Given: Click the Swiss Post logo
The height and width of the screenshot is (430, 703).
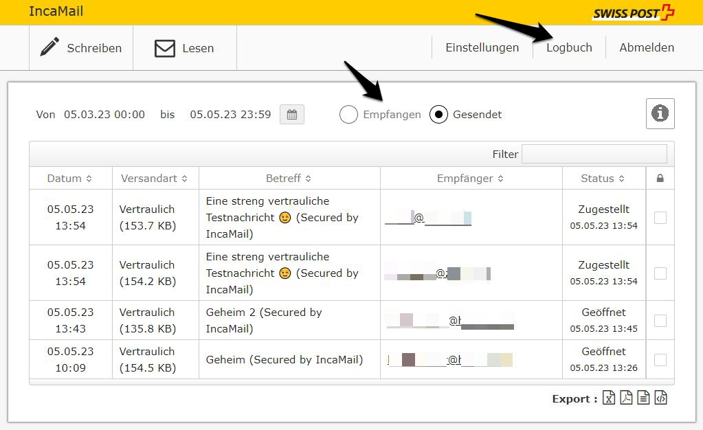Looking at the screenshot, I should [634, 12].
